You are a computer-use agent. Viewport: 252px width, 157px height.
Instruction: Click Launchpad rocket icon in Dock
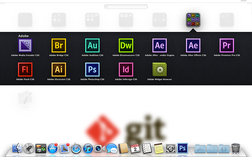pos(29,148)
